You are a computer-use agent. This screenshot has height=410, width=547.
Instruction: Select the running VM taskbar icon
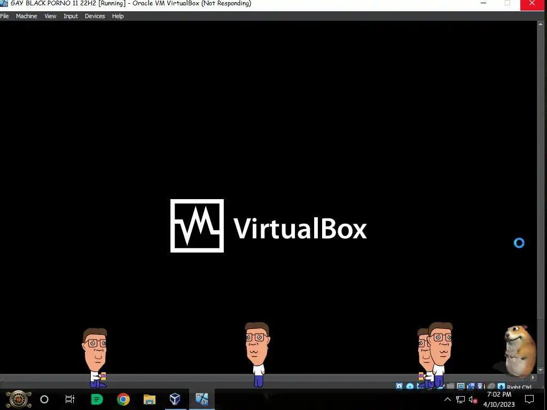point(201,399)
